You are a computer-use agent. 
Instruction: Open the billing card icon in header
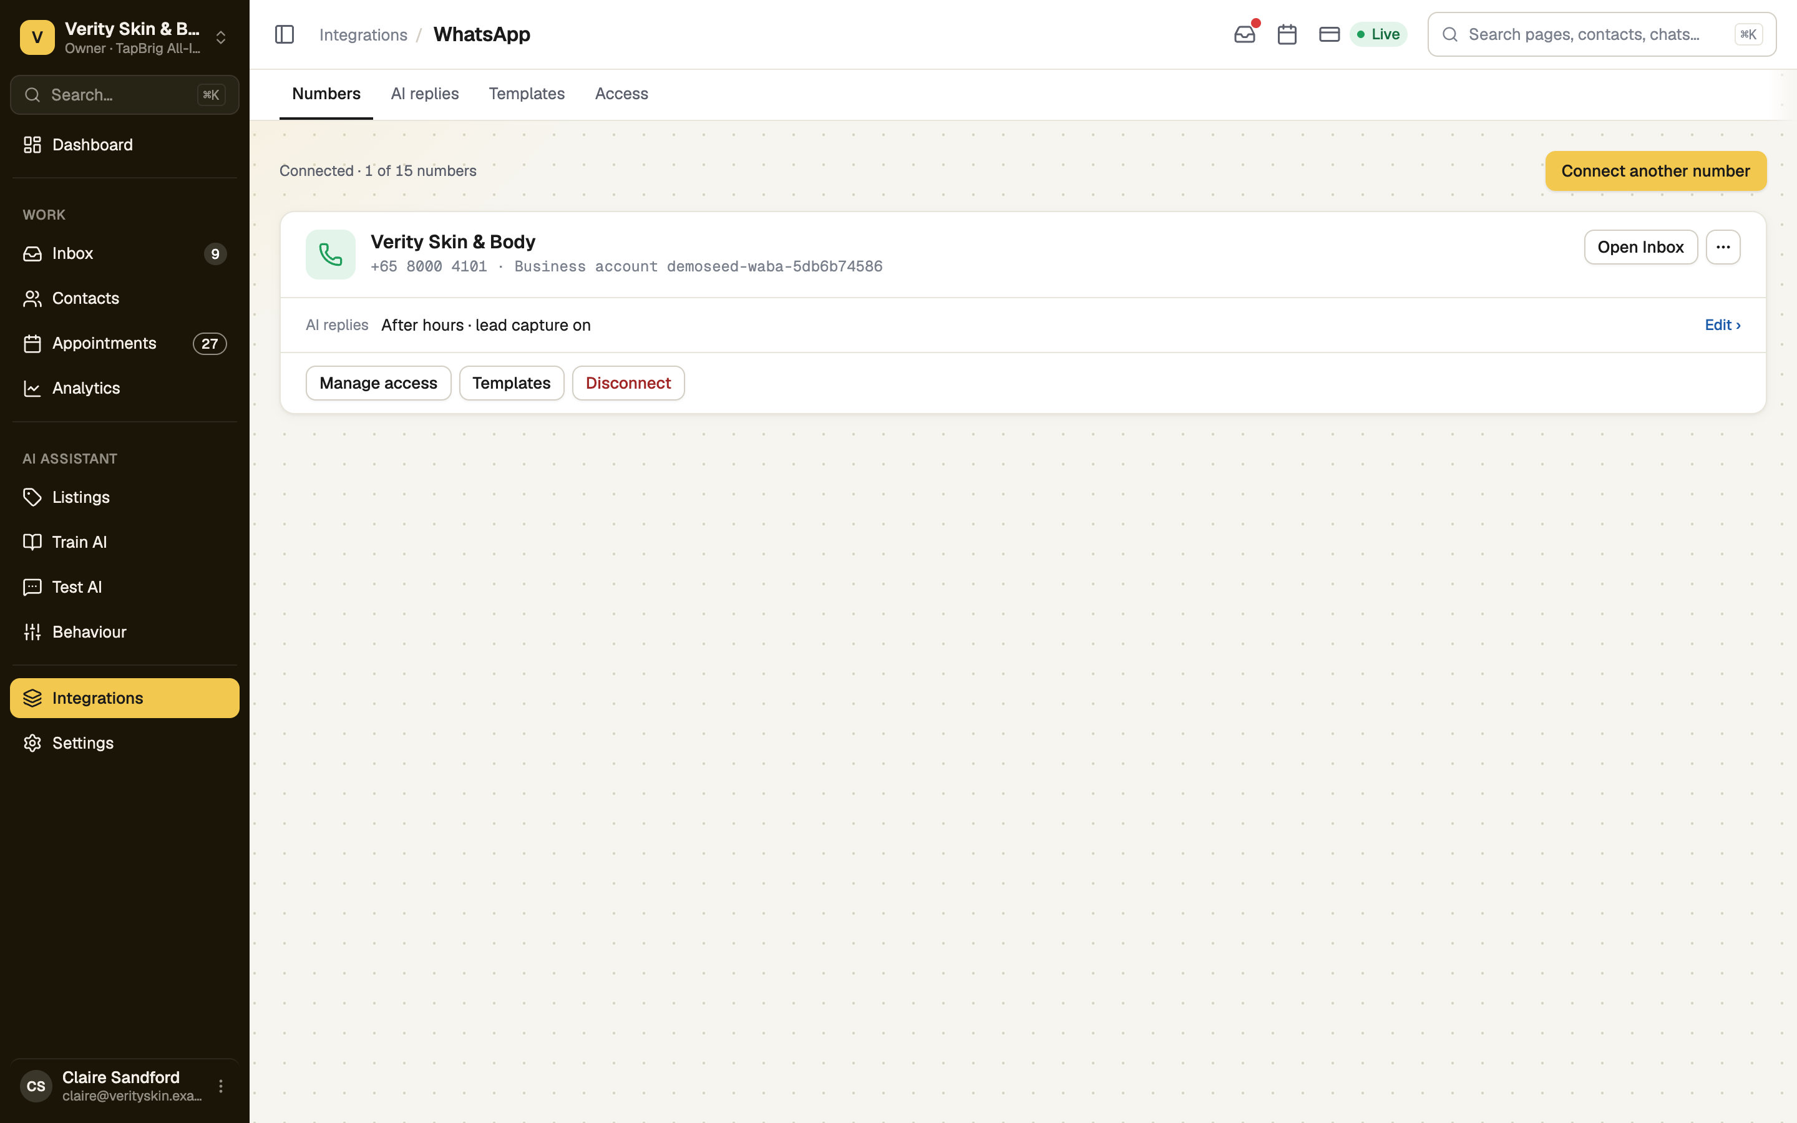tap(1329, 34)
